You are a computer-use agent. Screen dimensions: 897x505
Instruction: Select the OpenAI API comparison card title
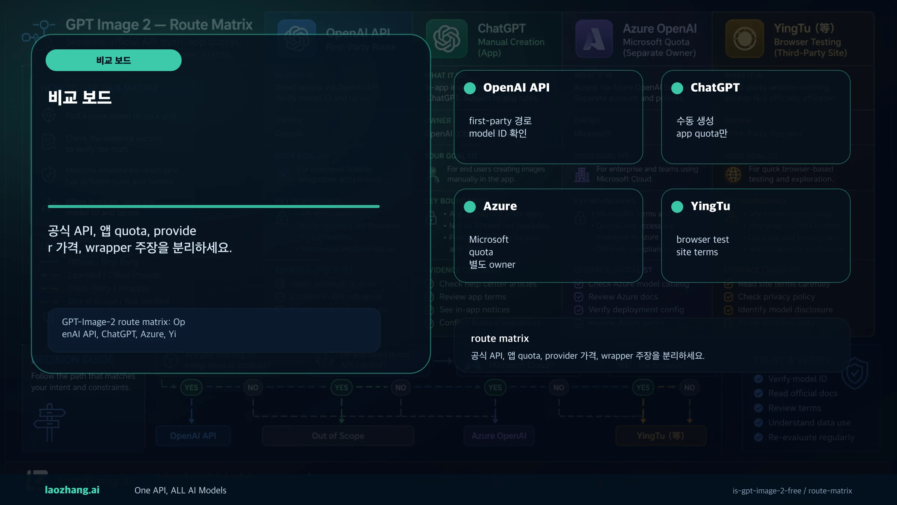point(516,88)
